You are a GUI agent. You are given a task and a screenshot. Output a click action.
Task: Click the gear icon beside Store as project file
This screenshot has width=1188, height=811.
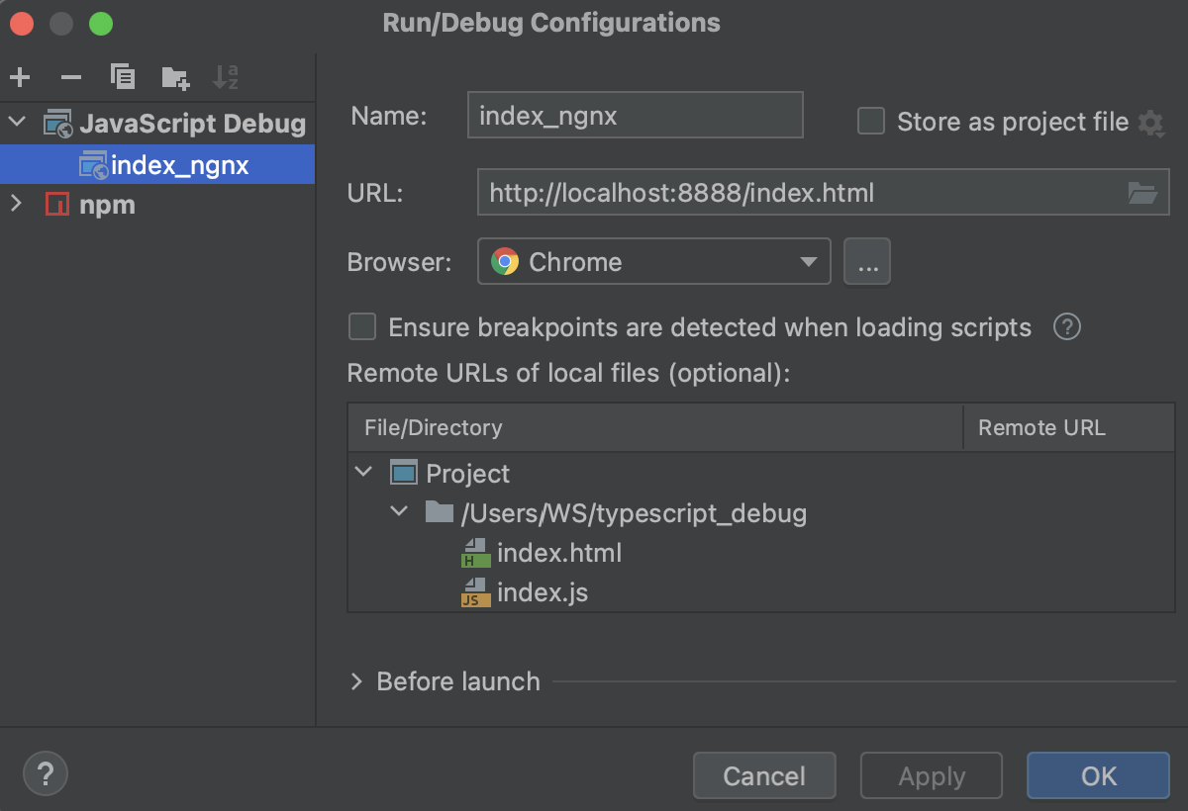tap(1150, 124)
